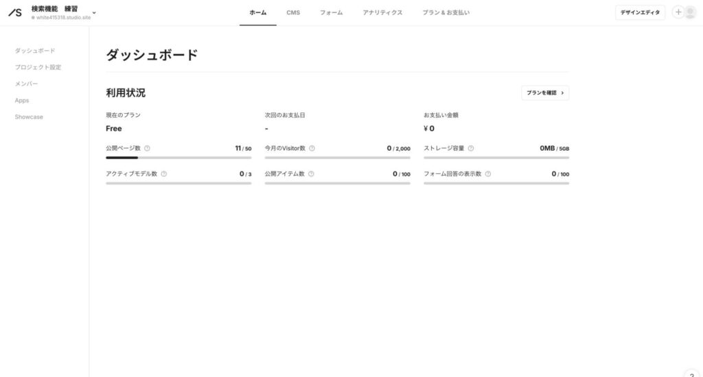703x377 pixels.
Task: Click help icon beside アクティブモデル数
Action: (163, 174)
